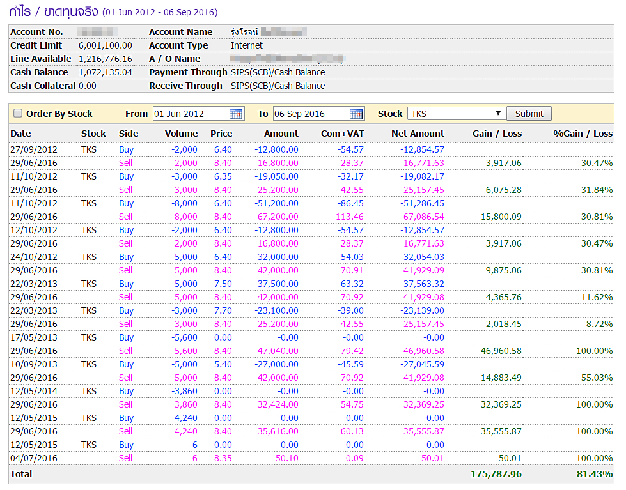
Task: Expand the Stock dropdown showing TKS
Action: point(456,114)
